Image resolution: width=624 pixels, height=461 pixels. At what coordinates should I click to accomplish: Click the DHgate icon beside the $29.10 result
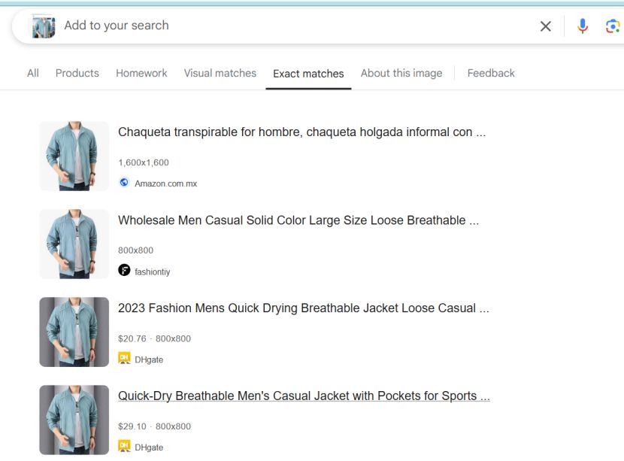click(123, 447)
